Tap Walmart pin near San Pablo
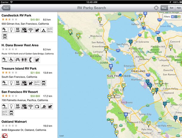Image resolution: width=182 pixels, height=138 pixels. pyautogui.click(x=131, y=42)
